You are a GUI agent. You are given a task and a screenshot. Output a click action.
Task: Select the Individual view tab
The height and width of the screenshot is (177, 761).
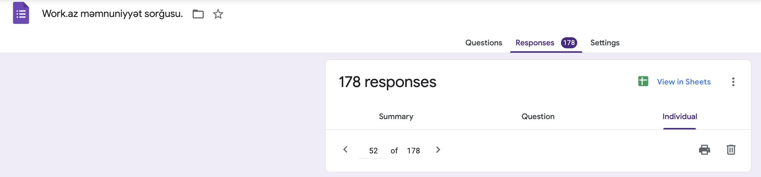coord(680,117)
